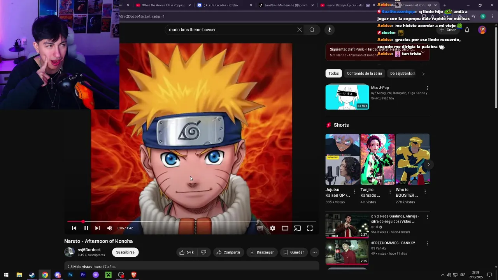Toggle subtitles in the video player
The width and height of the screenshot is (498, 280).
point(260,228)
